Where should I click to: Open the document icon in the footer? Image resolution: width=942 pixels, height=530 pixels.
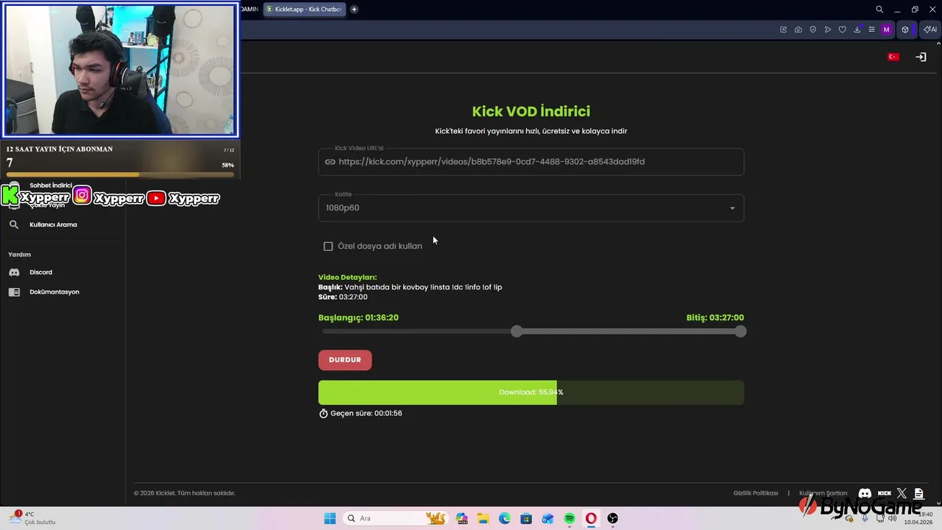pos(919,493)
